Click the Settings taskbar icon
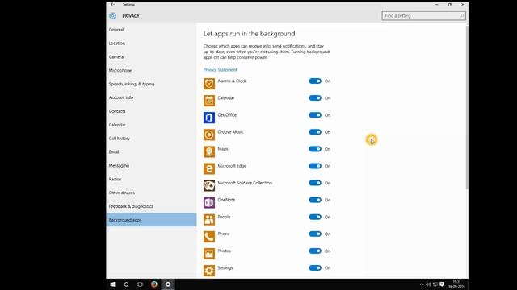This screenshot has width=517, height=290. coord(168,284)
